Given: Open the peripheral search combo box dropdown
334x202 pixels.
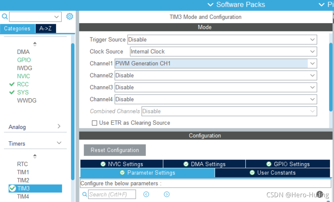Looking at the screenshot, I should pos(56,17).
